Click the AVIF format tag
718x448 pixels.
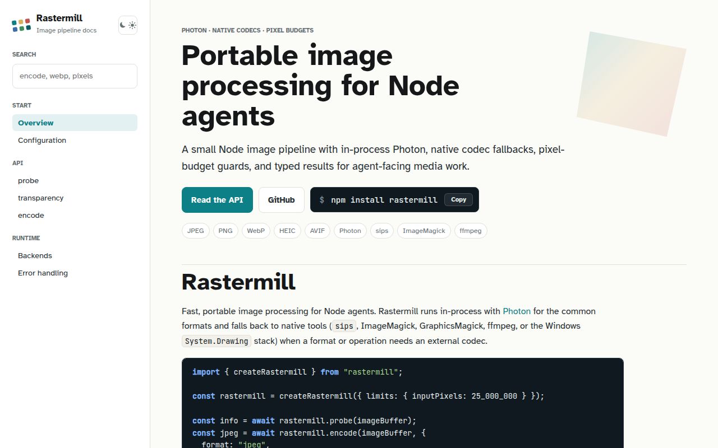(317, 231)
